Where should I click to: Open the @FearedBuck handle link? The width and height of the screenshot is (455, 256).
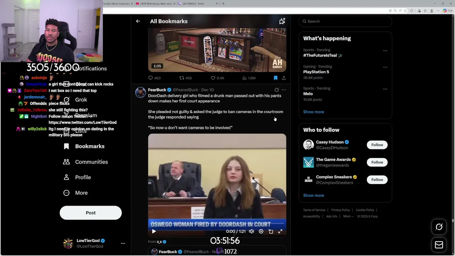185,90
